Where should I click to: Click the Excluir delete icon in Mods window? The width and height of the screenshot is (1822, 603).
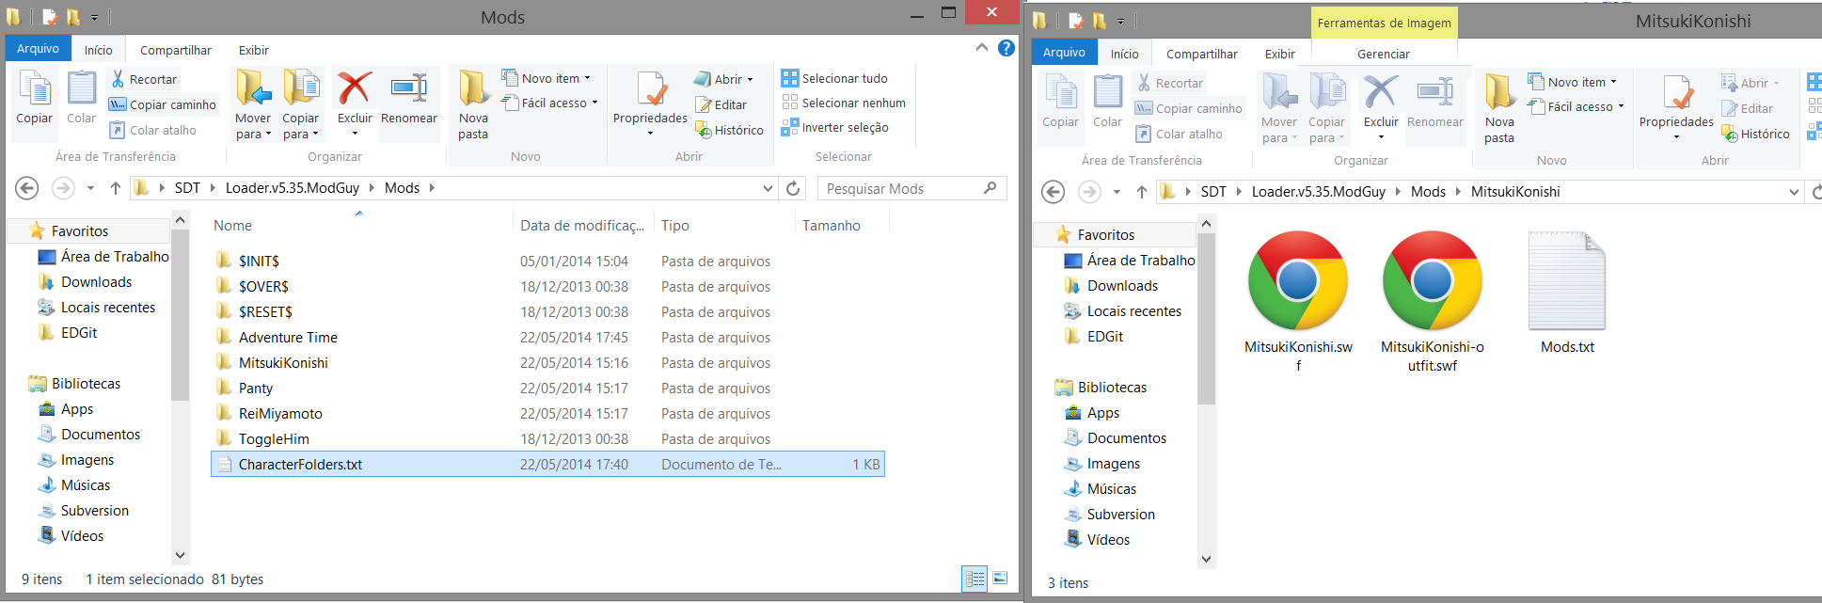point(355,89)
